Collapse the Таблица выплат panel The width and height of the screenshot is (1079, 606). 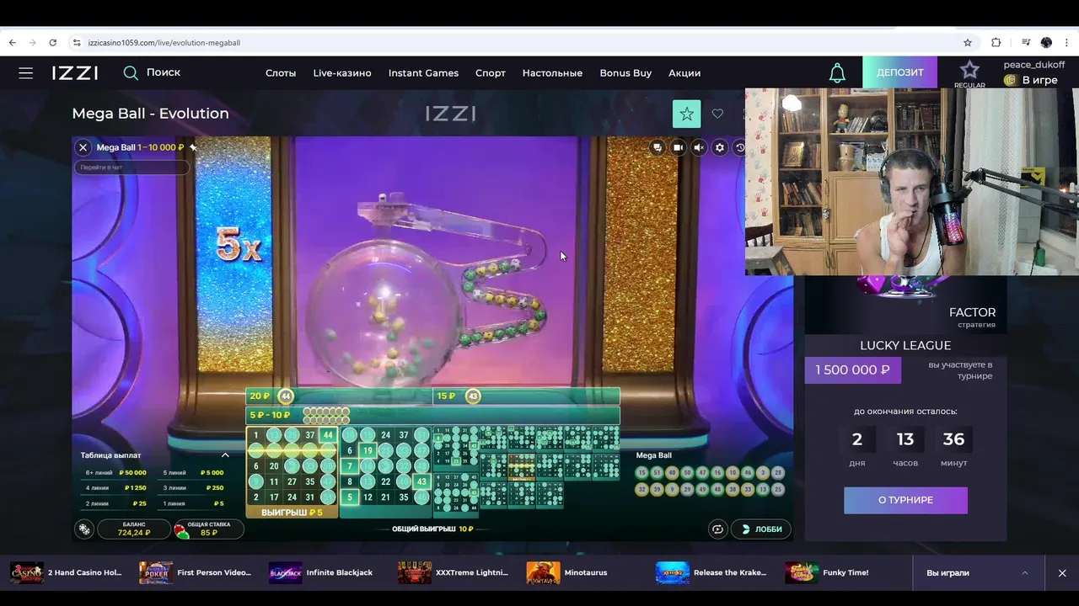tap(225, 455)
